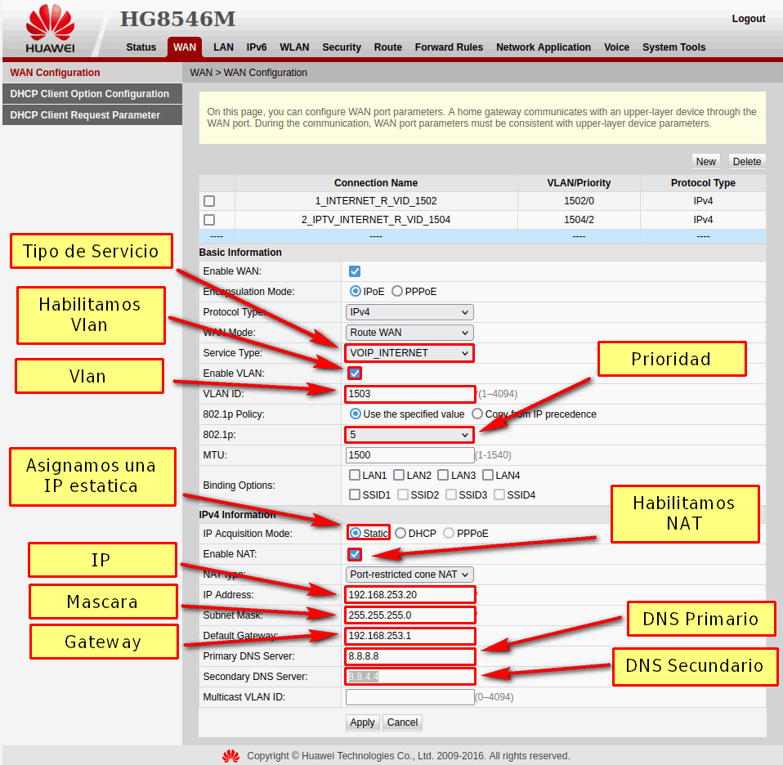783x765 pixels.
Task: Toggle the Enable WAN checkbox
Action: 355,271
